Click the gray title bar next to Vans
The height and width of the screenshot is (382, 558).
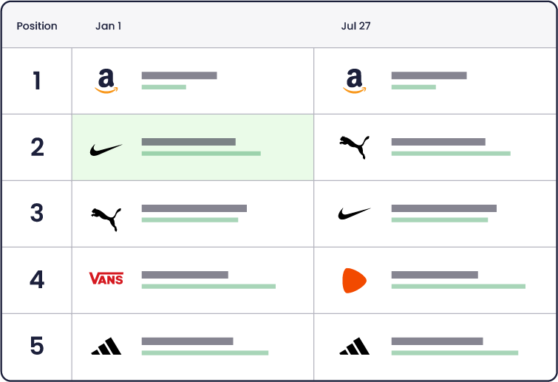[185, 275]
